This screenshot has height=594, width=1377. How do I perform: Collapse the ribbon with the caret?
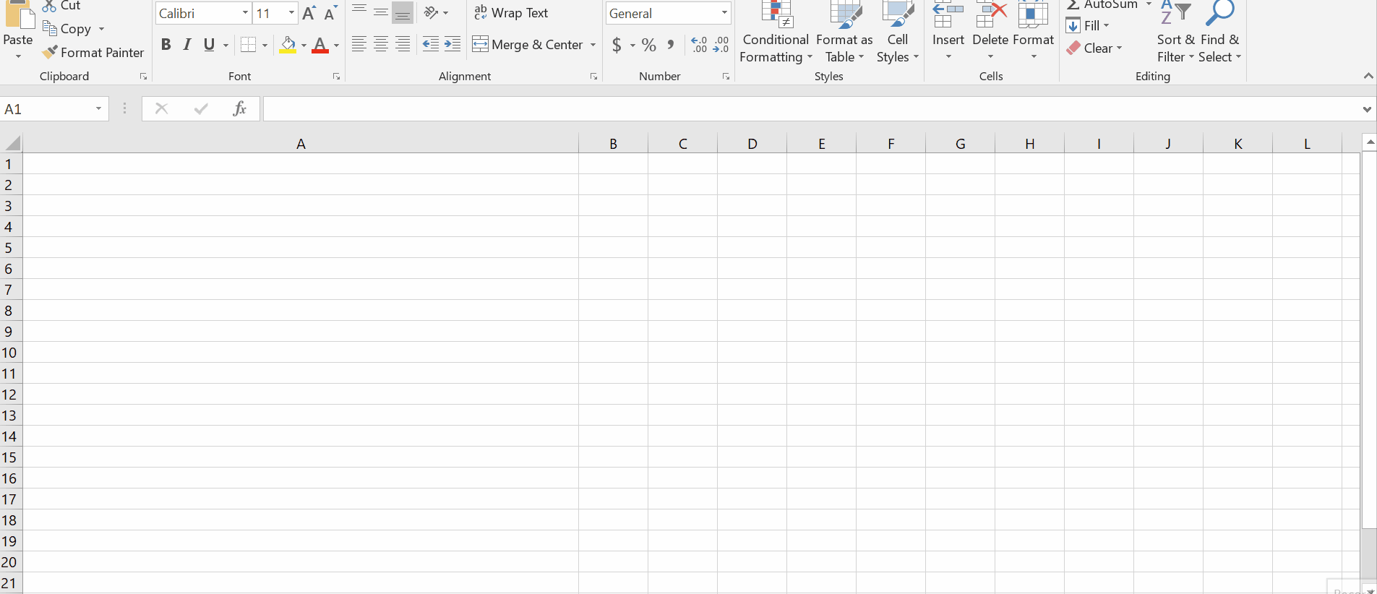[x=1368, y=76]
